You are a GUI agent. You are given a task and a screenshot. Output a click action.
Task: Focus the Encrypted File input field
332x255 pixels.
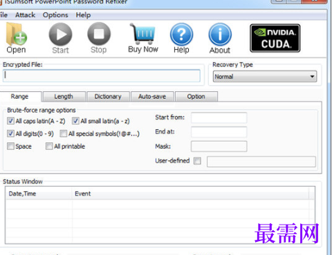102,75
